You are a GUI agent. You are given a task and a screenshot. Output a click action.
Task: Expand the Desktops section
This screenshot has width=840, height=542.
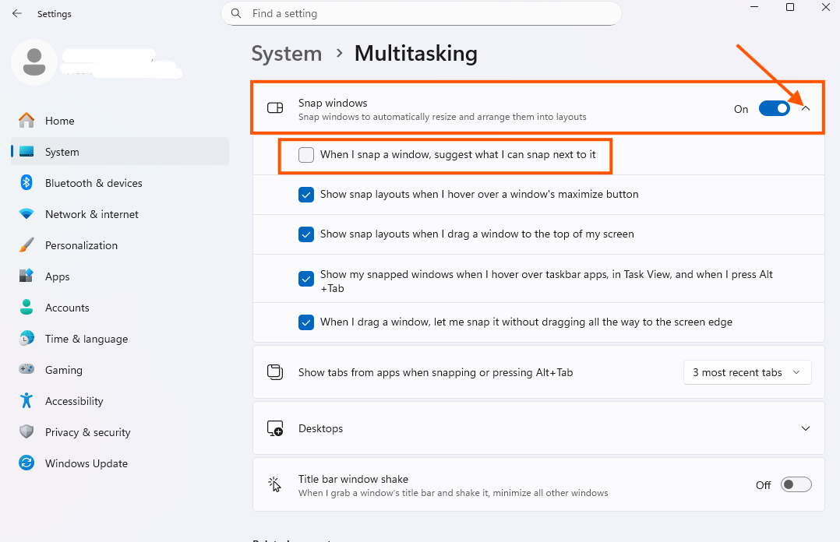(806, 428)
